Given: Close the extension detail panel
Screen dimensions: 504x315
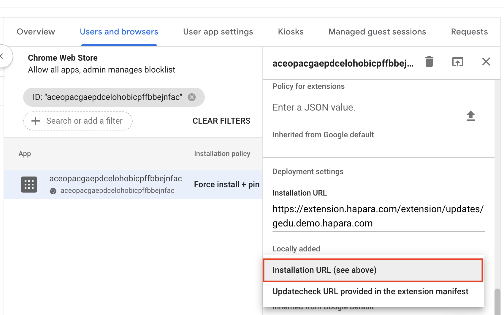Looking at the screenshot, I should [486, 62].
